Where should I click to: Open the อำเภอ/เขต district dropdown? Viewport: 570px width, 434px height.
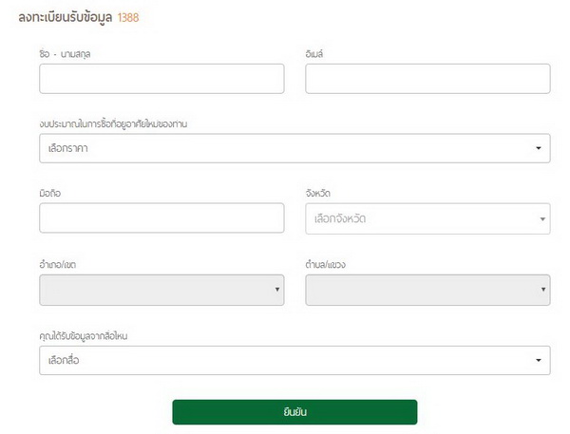[161, 289]
